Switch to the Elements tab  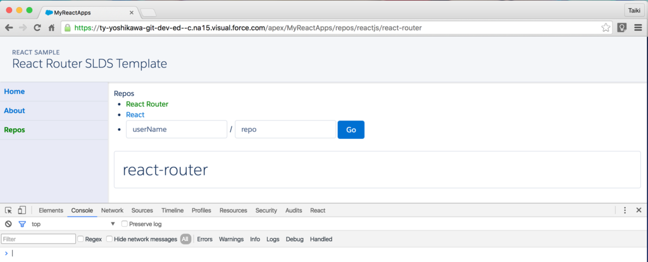coord(51,210)
